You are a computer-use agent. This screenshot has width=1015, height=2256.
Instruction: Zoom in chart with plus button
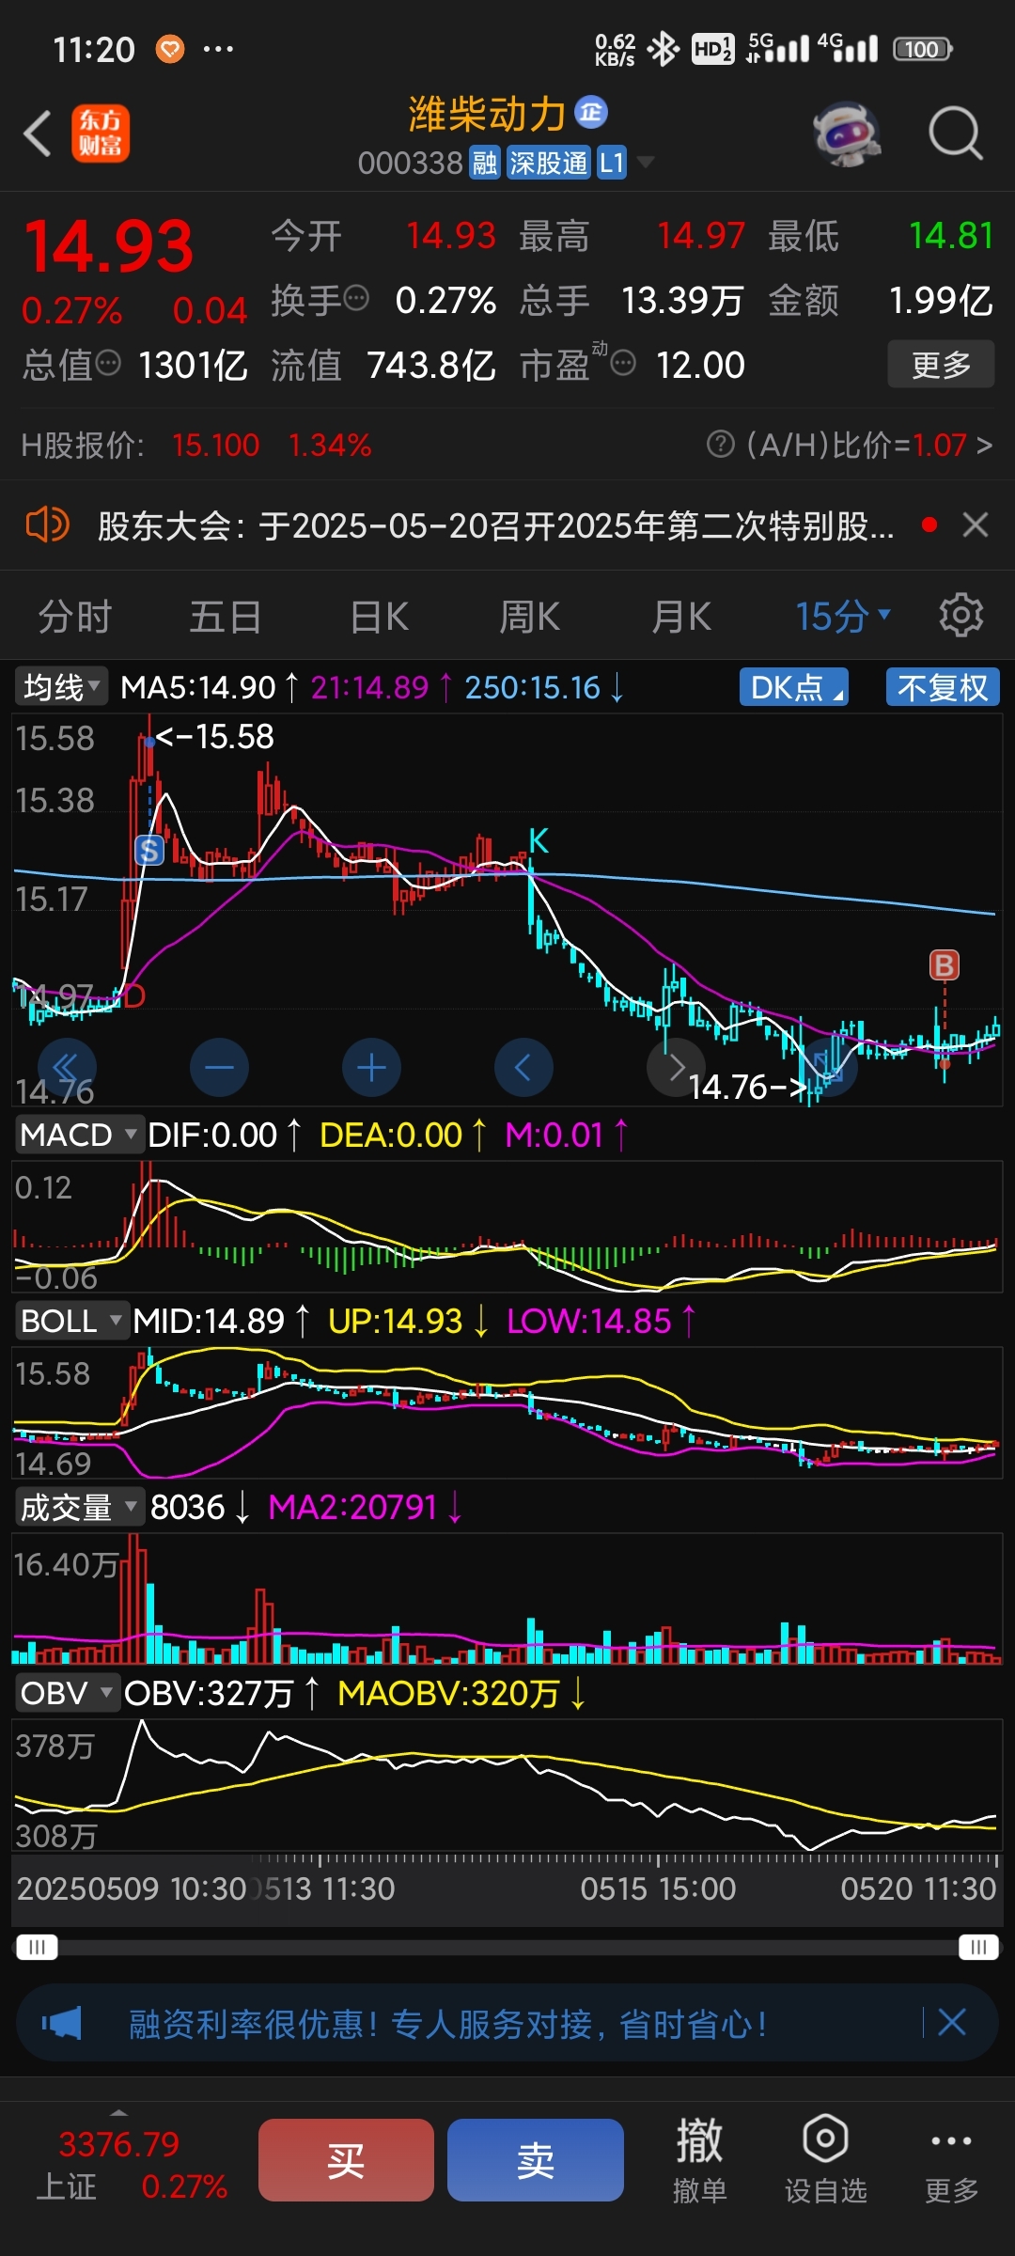pos(371,1068)
